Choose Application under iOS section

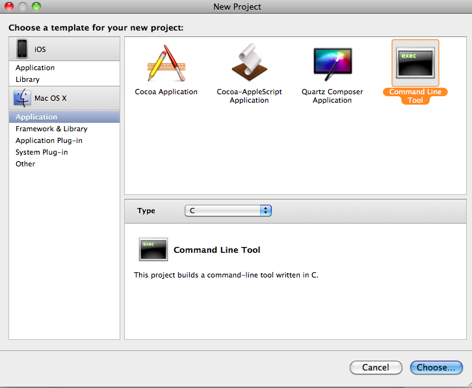pyautogui.click(x=35, y=68)
